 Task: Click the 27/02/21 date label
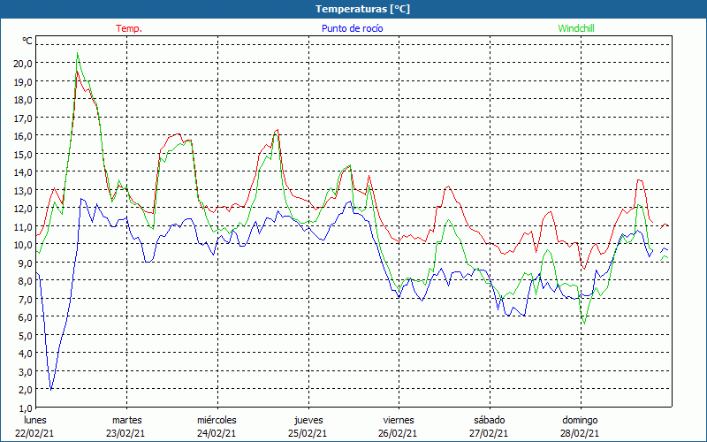click(490, 433)
